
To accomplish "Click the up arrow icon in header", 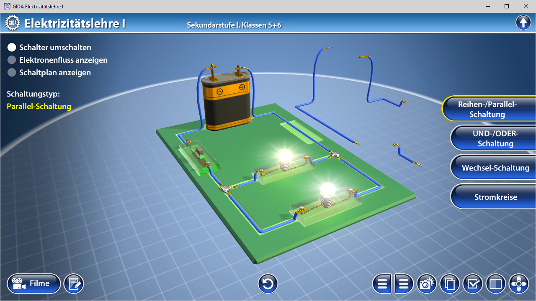I will pyautogui.click(x=523, y=22).
